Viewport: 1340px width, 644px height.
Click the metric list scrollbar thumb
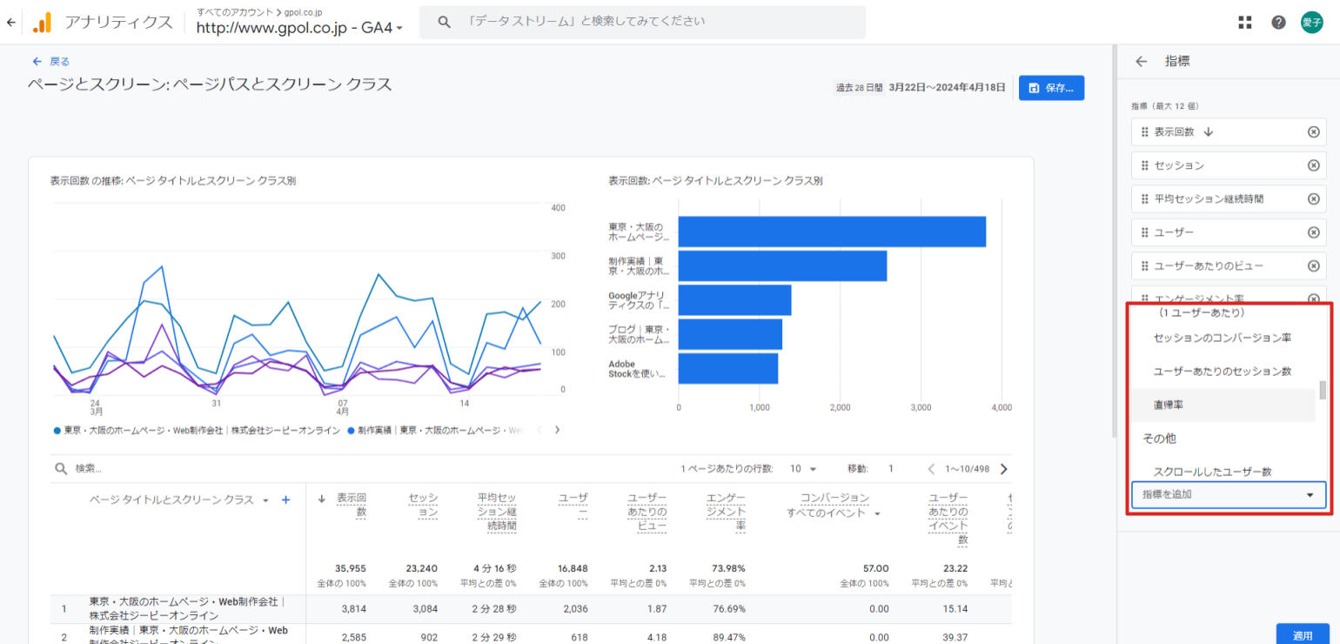click(x=1323, y=390)
